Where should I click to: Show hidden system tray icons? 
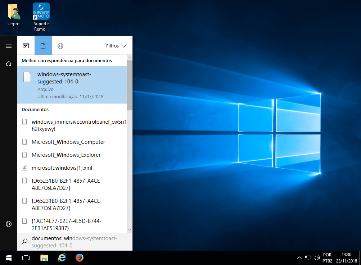(x=299, y=258)
